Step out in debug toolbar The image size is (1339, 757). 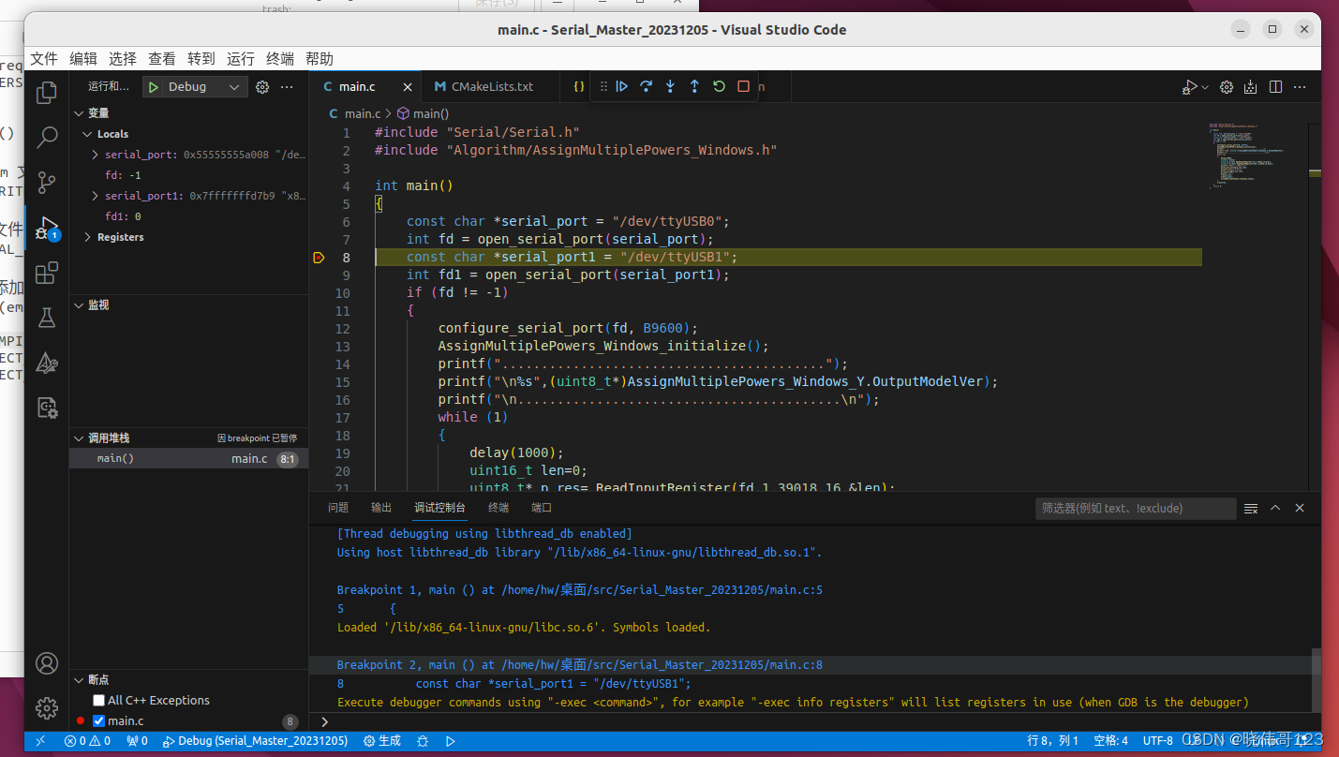tap(694, 86)
